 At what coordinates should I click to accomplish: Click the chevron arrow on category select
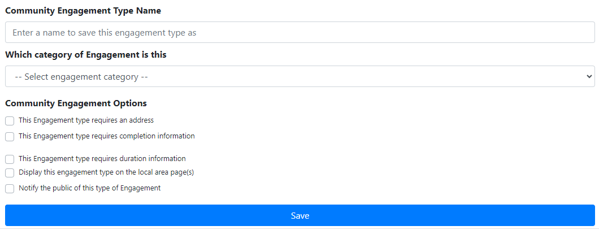(x=589, y=76)
